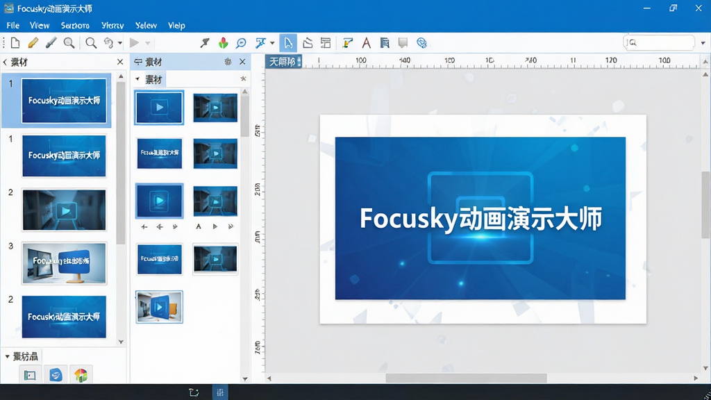This screenshot has width=711, height=400.
Task: Click the magnifier icon next to the brush tool
Action: coord(69,42)
